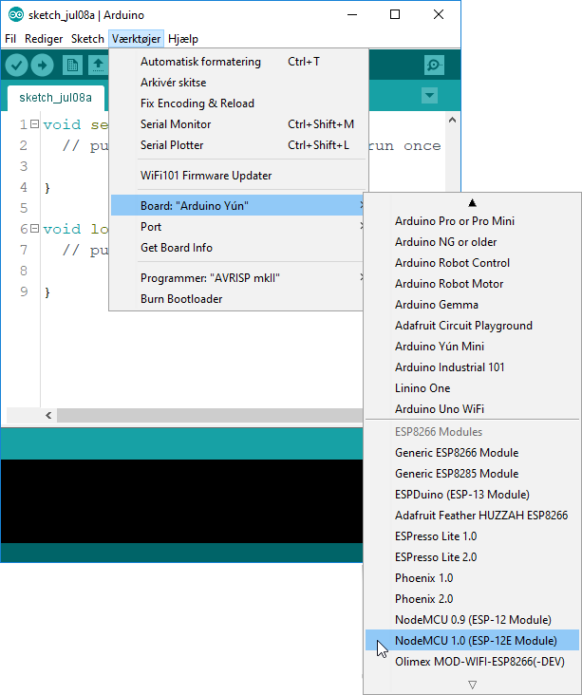Click the editor horizontal scrollbar left arrow

(x=49, y=416)
